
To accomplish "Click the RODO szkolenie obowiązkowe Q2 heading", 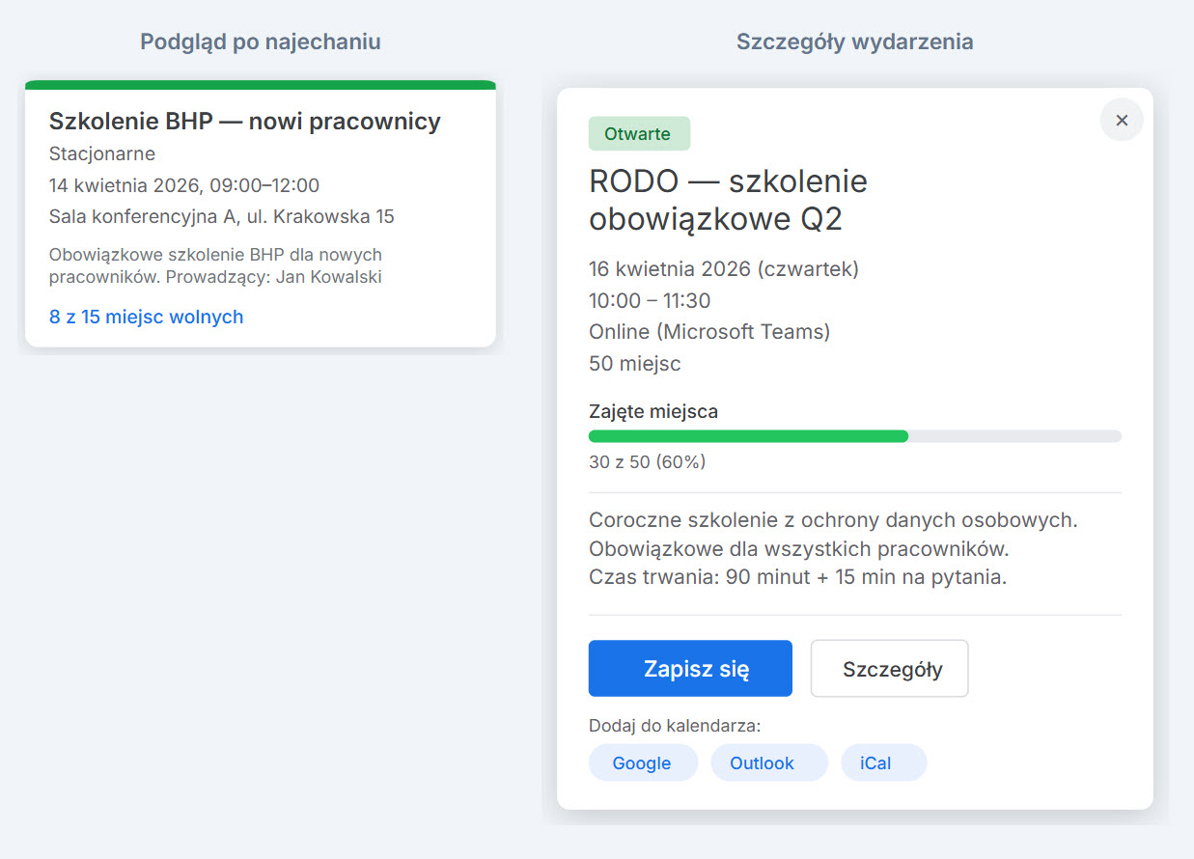I will [728, 200].
